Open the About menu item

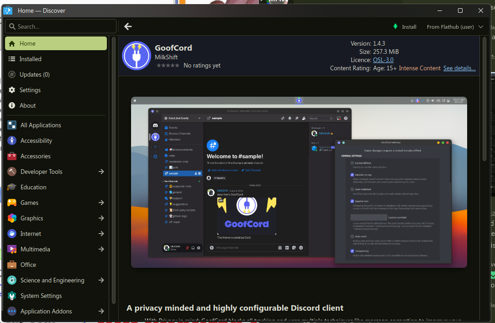[56, 105]
